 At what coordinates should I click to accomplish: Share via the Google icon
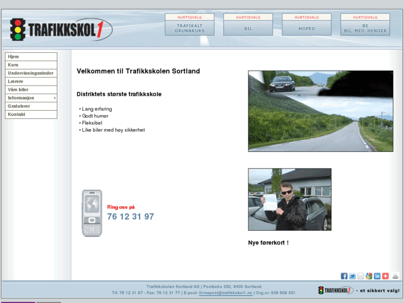tap(368, 276)
